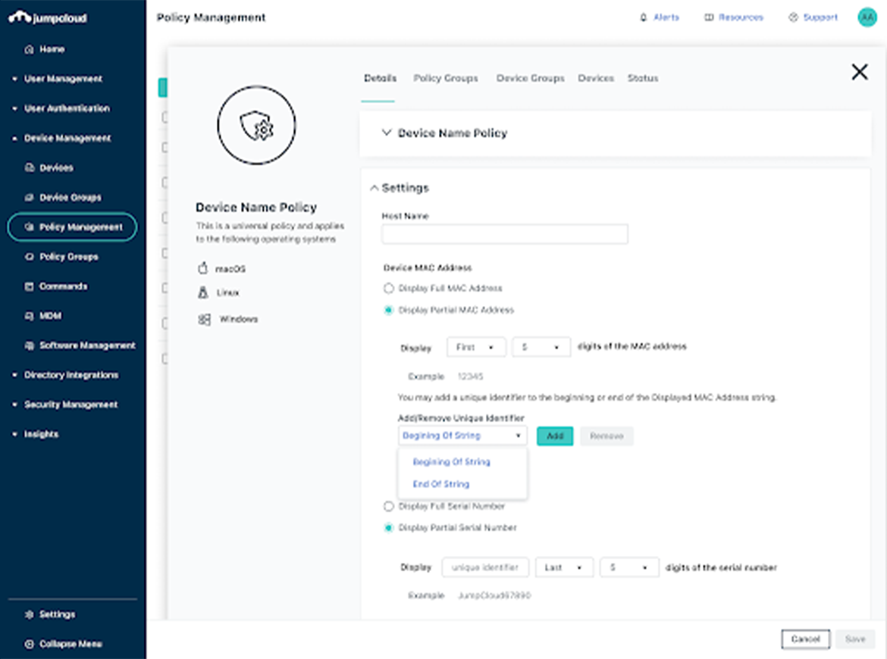This screenshot has height=659, width=887.
Task: Select Display Partial MAC Address
Action: 388,310
